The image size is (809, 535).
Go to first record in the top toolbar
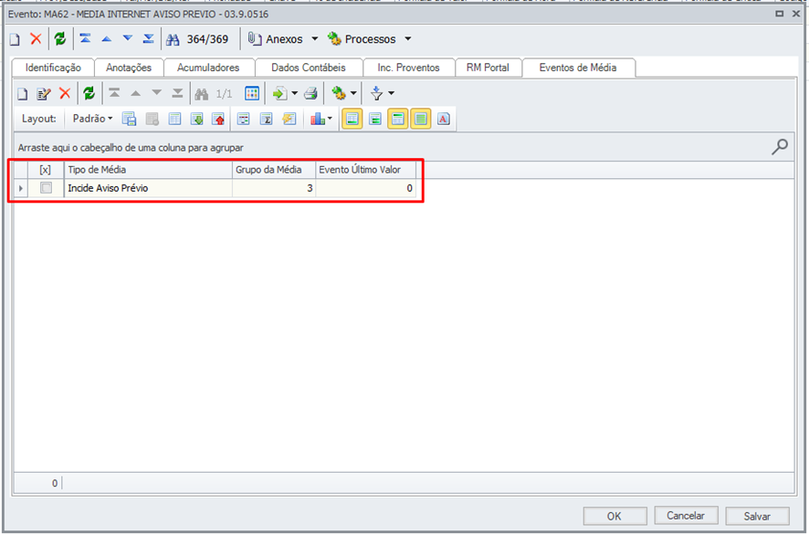[85, 38]
